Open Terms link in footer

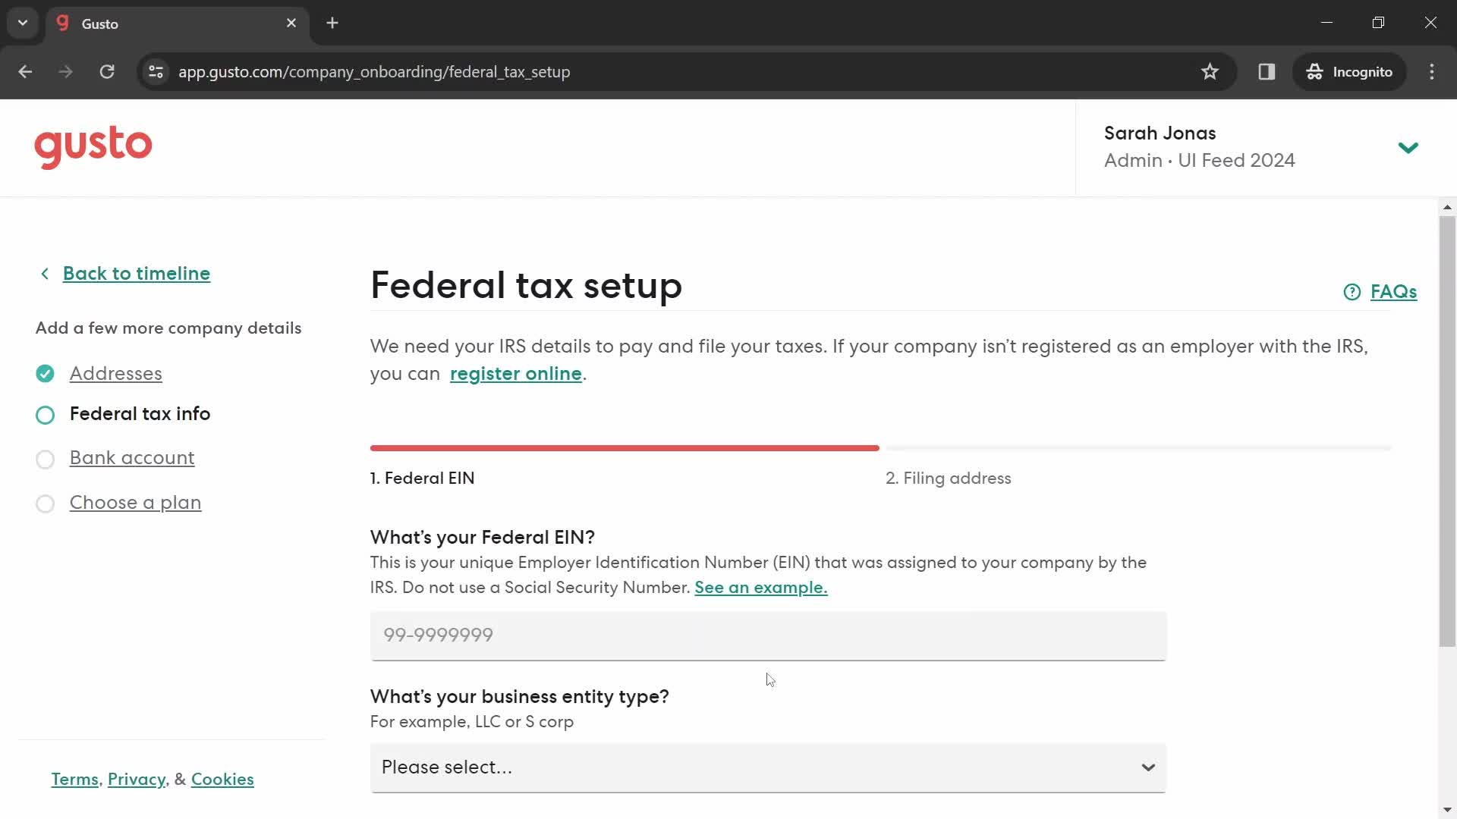(75, 779)
